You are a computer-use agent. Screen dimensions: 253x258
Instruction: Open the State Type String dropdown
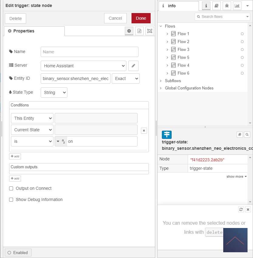pyautogui.click(x=54, y=92)
